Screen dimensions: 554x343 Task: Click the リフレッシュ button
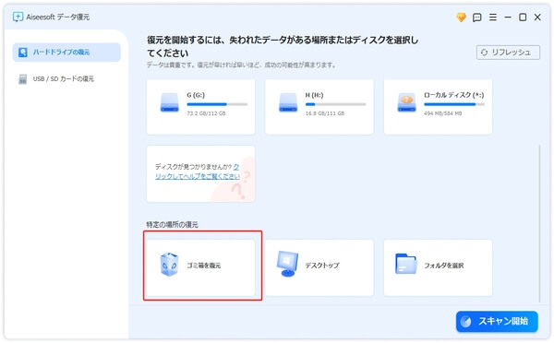[x=508, y=53]
